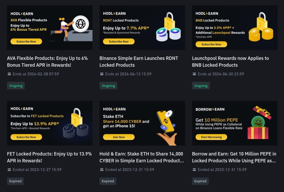Image resolution: width=284 pixels, height=192 pixels.
Task: Click the calendar icon beside RDNT end date
Action: (x=102, y=74)
